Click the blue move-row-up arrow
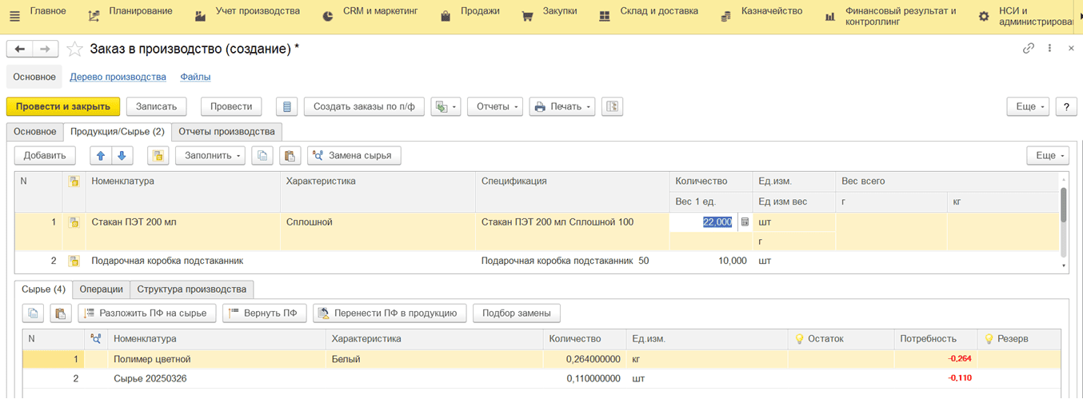The height and width of the screenshot is (399, 1083). click(x=101, y=156)
